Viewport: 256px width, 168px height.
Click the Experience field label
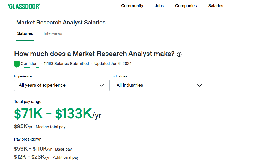(23, 76)
